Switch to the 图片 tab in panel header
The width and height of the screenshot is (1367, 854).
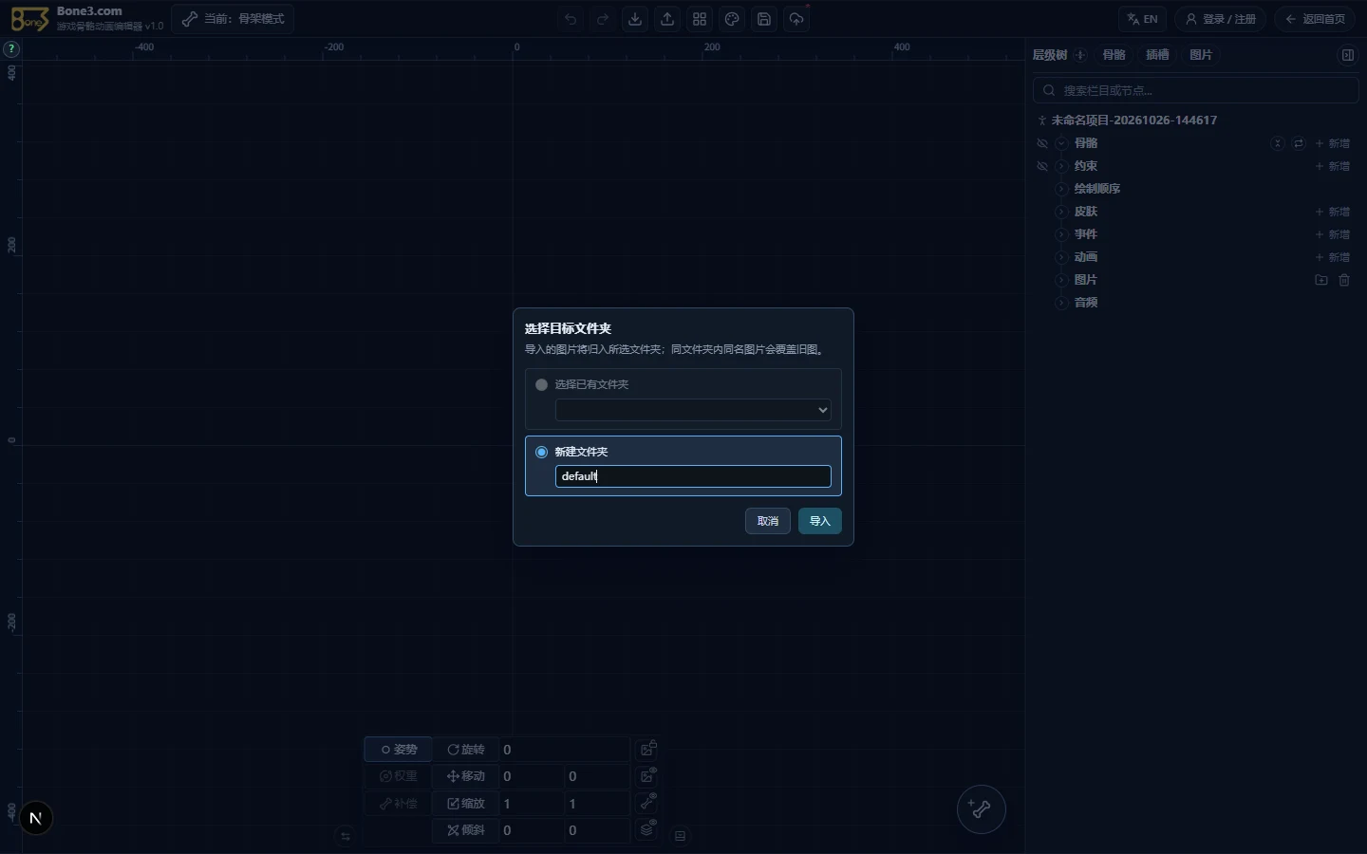coord(1201,55)
